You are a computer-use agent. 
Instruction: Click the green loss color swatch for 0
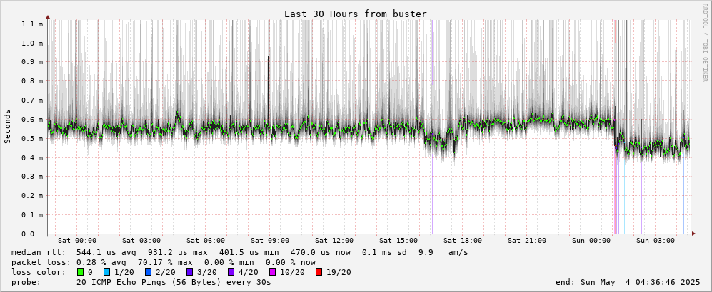79,272
